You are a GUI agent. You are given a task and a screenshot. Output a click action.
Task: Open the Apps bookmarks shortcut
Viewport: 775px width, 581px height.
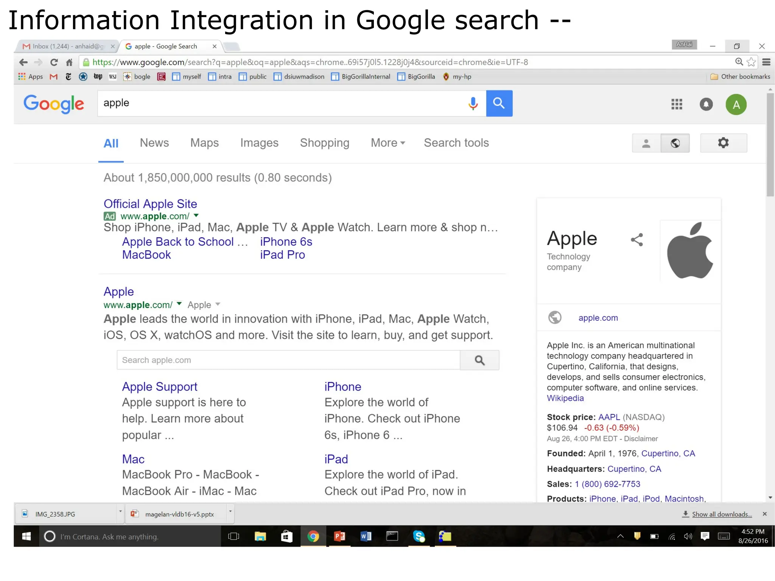pyautogui.click(x=31, y=76)
